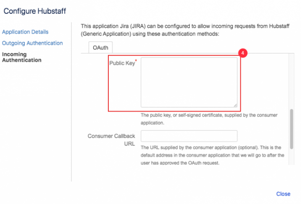Close the Configure Hubstaff dialog
The height and width of the screenshot is (206, 308).
(x=283, y=194)
